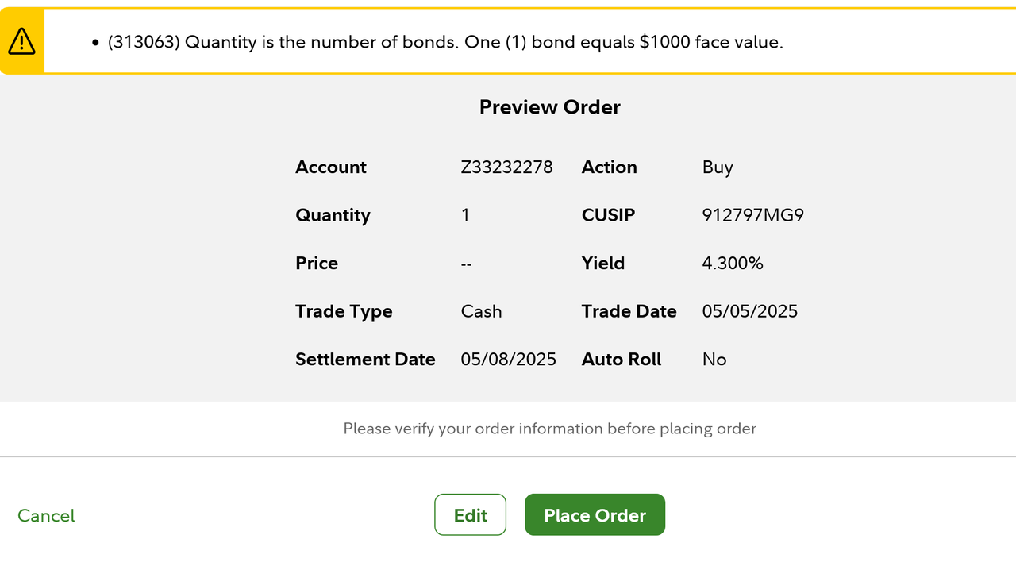Click the CUSIP field label
Screen dimensions: 1016x562
coord(608,215)
